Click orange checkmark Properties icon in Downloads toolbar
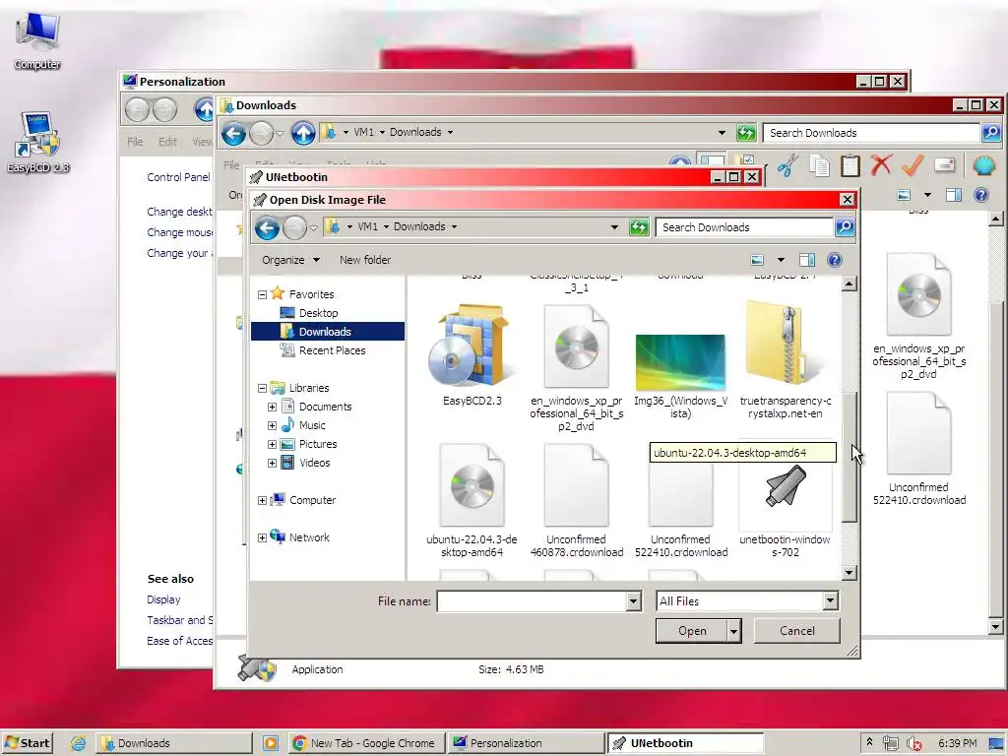 913,165
